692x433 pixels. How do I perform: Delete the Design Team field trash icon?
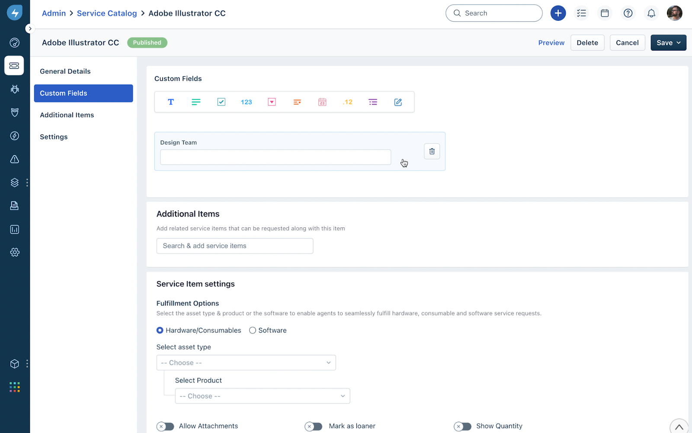pos(432,151)
